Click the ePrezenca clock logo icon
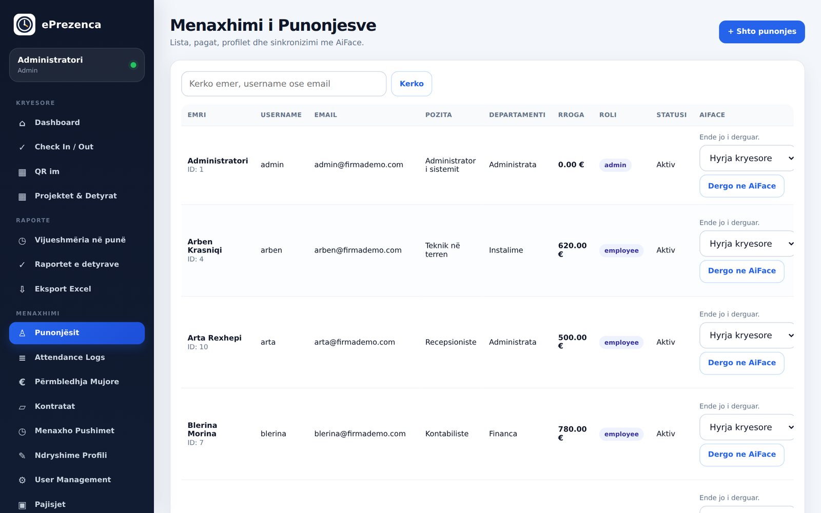 24,25
